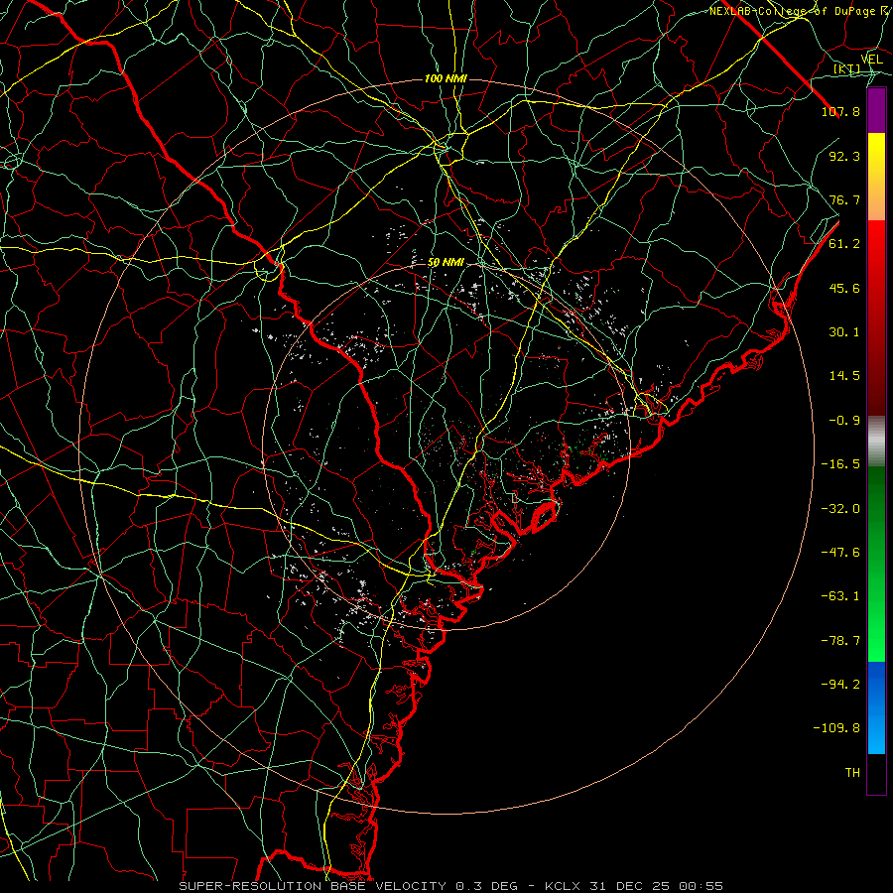Click the "[KT]" units label
This screenshot has height=893, width=893.
coord(846,69)
